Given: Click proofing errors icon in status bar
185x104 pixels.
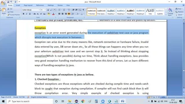Looking at the screenshot, I should point(28,97).
